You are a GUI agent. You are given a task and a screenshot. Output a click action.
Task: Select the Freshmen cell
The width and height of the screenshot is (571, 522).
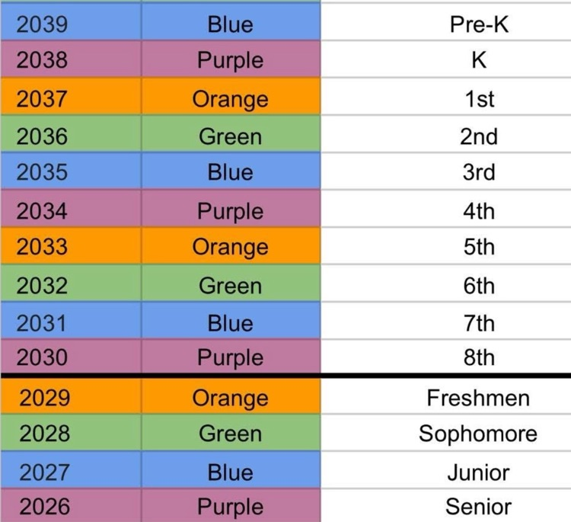(479, 397)
